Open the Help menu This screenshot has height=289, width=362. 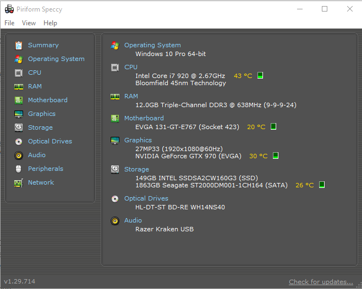pos(50,23)
